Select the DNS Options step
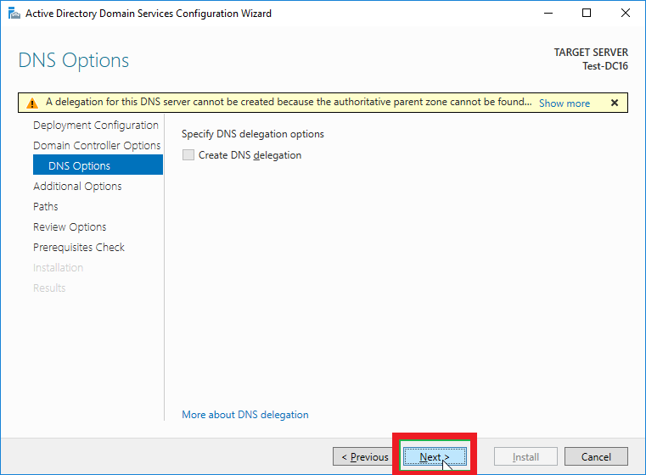Image resolution: width=646 pixels, height=475 pixels. coord(98,165)
